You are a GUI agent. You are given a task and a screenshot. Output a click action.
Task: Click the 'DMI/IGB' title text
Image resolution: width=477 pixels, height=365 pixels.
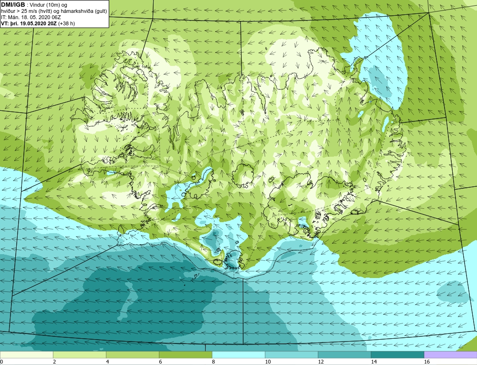coord(13,5)
